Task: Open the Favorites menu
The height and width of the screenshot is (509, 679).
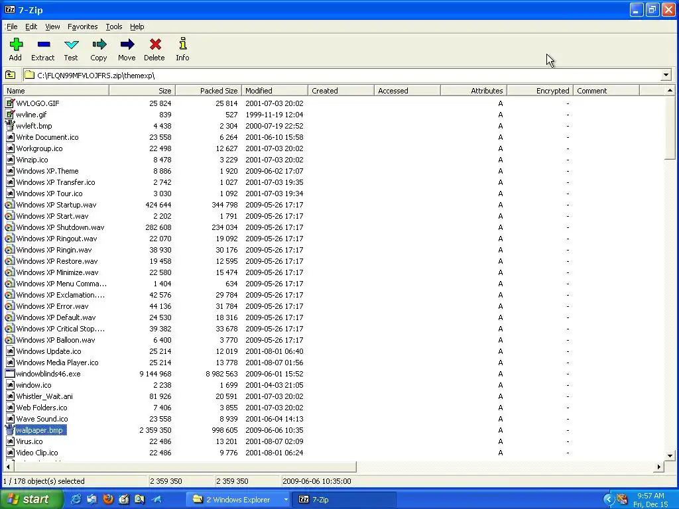Action: [x=82, y=27]
